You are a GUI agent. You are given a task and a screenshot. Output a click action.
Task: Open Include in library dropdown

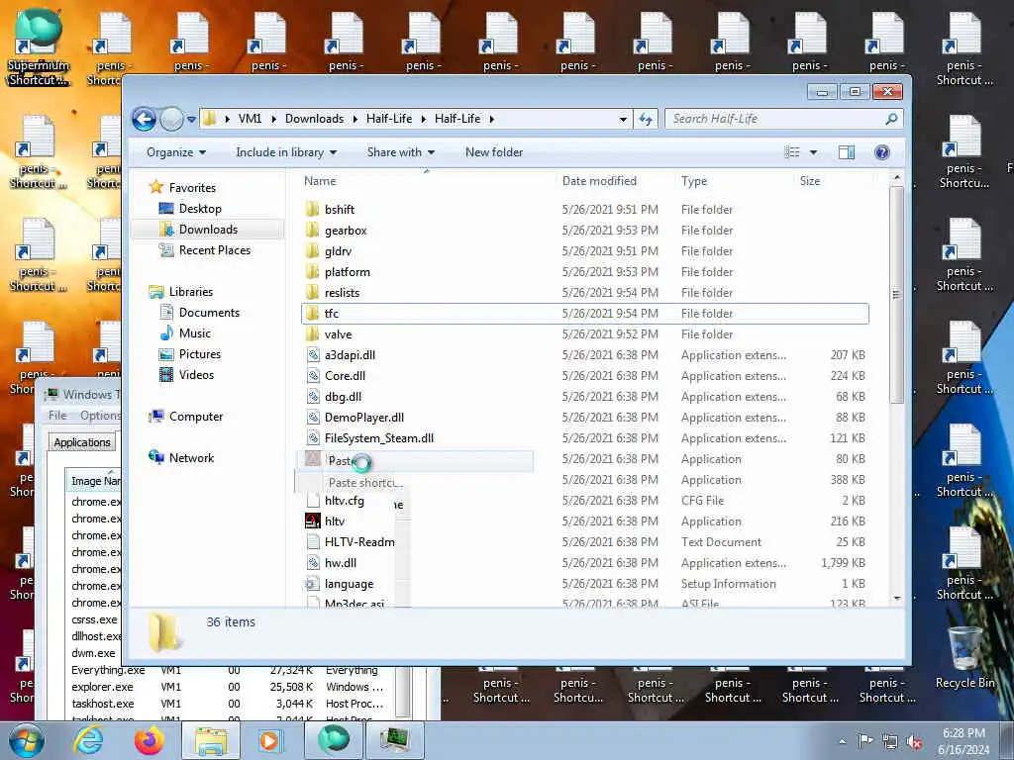click(x=286, y=152)
